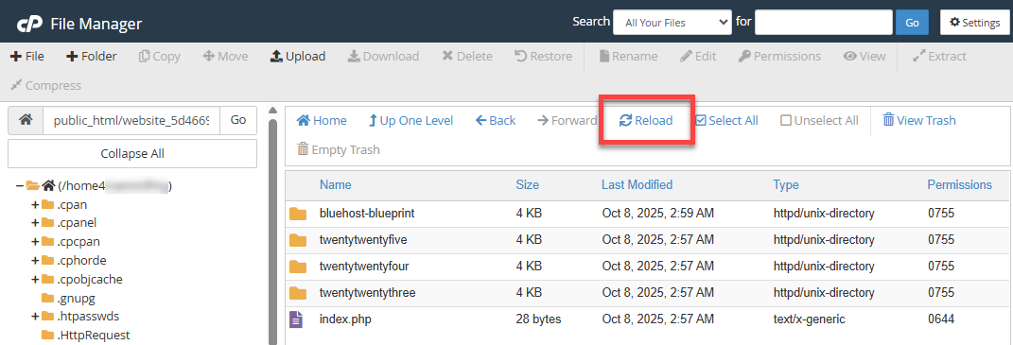Click Unselect All checkbox
This screenshot has width=1013, height=345.
pos(819,121)
